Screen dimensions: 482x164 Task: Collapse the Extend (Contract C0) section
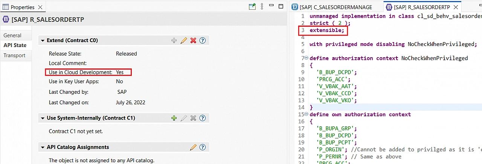coord(43,40)
